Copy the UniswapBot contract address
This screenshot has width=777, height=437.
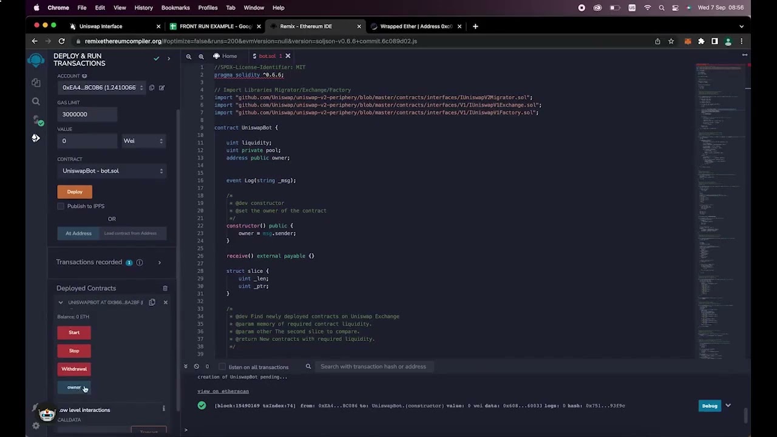(152, 302)
